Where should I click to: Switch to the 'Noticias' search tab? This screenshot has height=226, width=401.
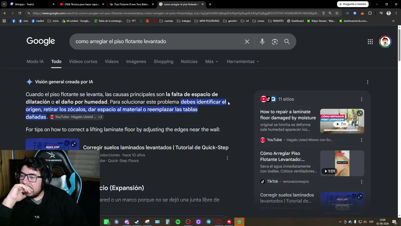tap(189, 62)
